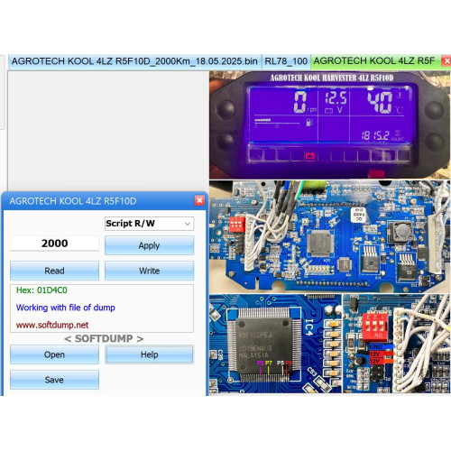The width and height of the screenshot is (451, 451).
Task: Click the Help button
Action: [x=149, y=354]
